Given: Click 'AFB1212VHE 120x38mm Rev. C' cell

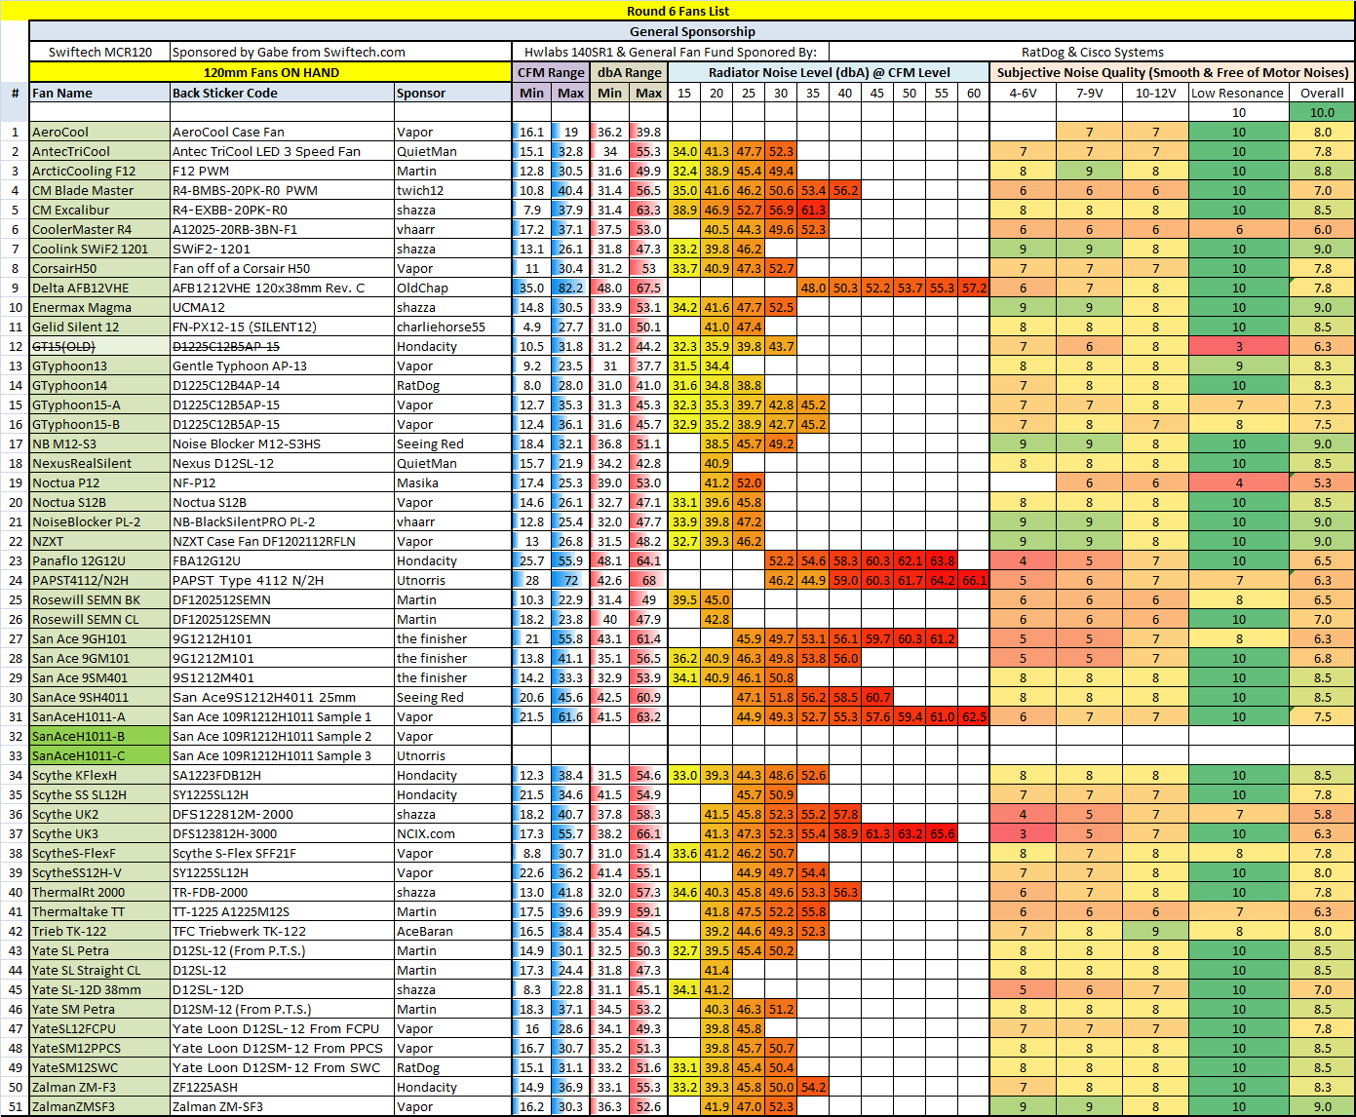Looking at the screenshot, I should (283, 288).
